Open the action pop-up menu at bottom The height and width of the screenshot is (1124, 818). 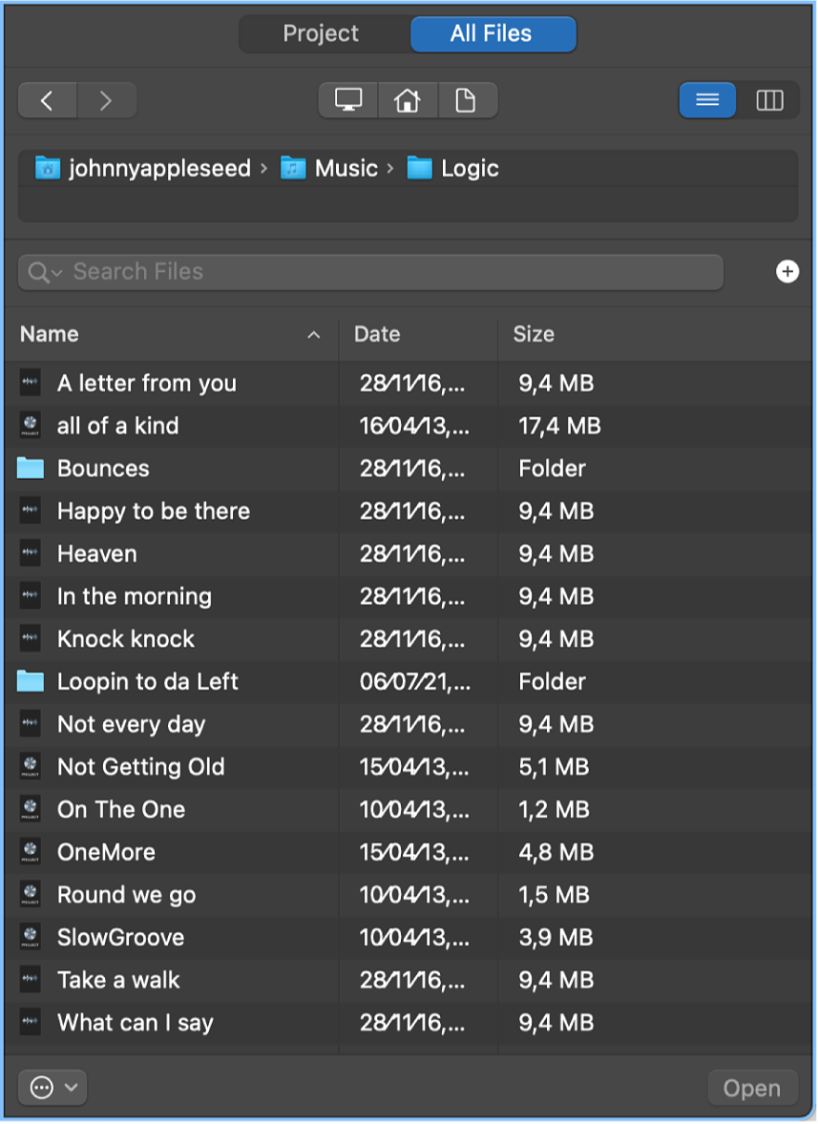tap(52, 1088)
